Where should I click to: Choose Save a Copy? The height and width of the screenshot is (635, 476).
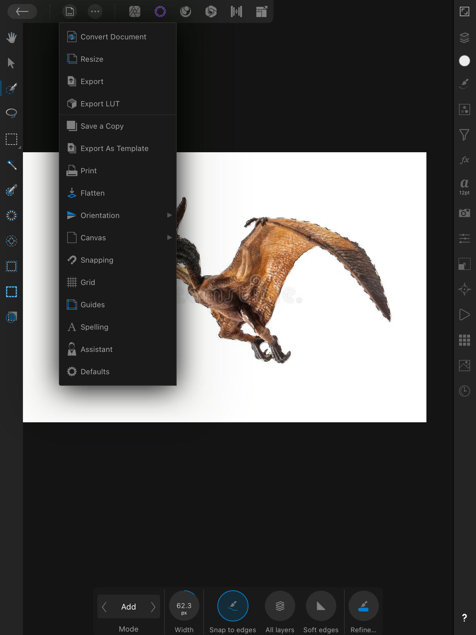(118, 126)
